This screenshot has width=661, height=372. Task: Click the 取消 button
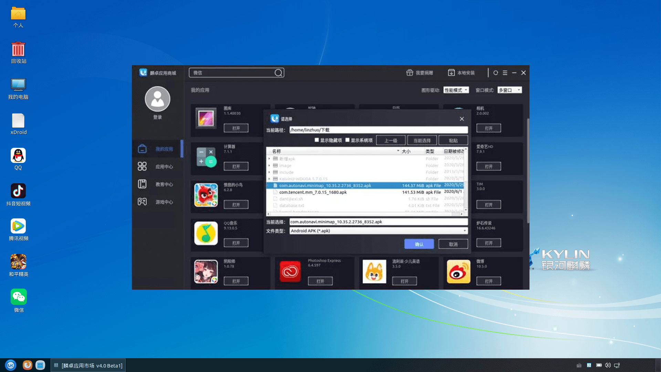[453, 244]
